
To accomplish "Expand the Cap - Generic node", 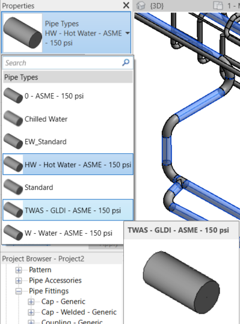I will click(x=31, y=302).
